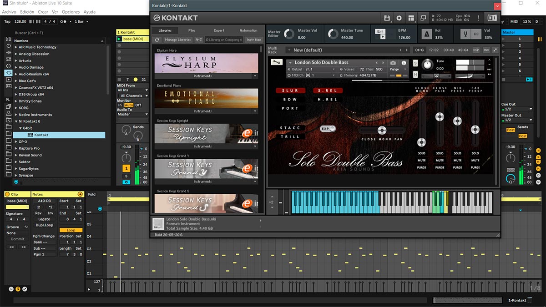Show the clip envelopes box icon
Image resolution: width=546 pixels, height=307 pixels.
(25, 289)
